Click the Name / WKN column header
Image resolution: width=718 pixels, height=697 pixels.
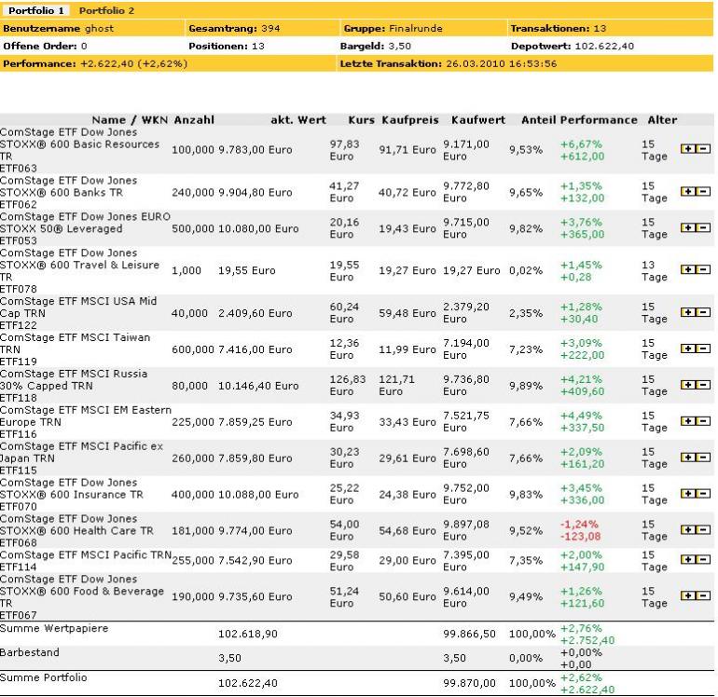click(x=130, y=120)
